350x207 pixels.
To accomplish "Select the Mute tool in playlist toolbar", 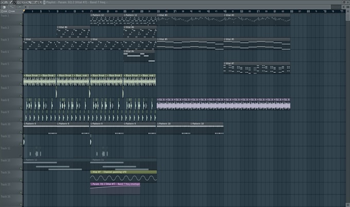I will pos(22,3).
